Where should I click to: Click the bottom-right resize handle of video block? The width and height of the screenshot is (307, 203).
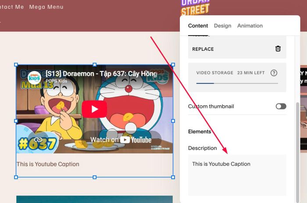pos(173,177)
